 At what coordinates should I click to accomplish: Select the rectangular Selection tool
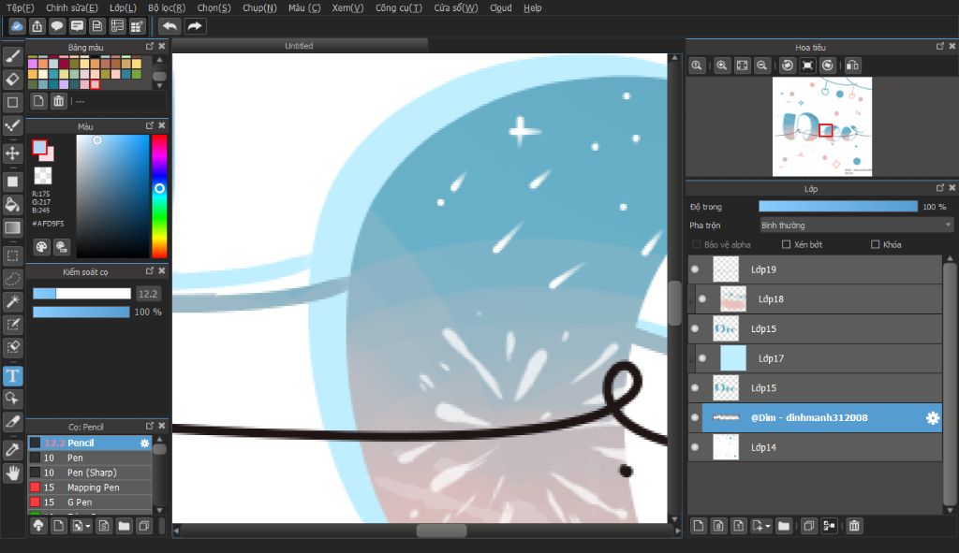coord(12,255)
